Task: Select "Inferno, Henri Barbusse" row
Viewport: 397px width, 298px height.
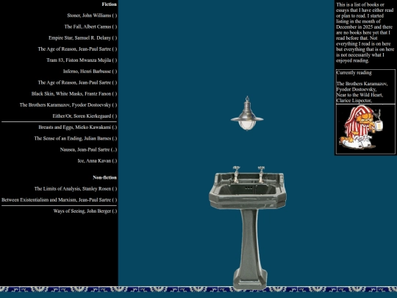Action: pos(90,71)
